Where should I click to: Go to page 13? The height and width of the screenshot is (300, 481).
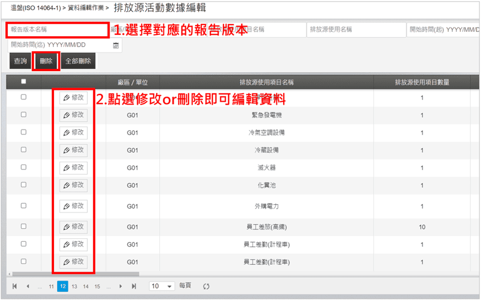click(74, 286)
